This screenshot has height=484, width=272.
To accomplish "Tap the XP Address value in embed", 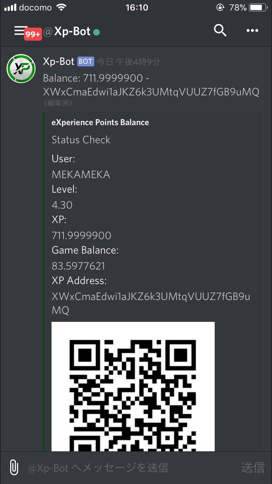I will (x=151, y=303).
